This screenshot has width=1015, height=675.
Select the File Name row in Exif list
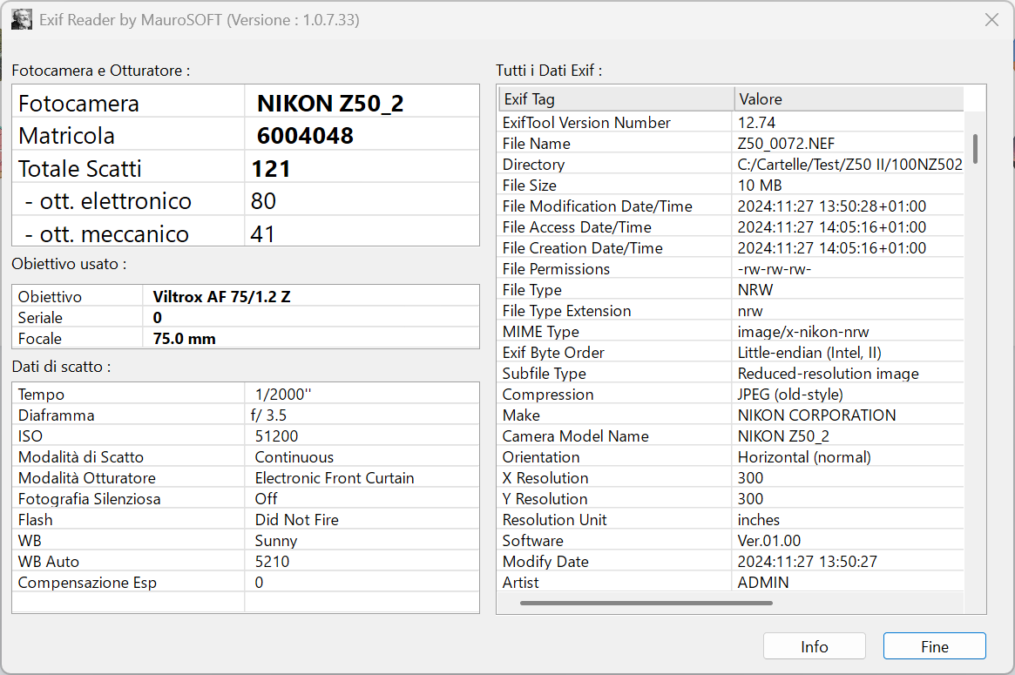coord(731,144)
